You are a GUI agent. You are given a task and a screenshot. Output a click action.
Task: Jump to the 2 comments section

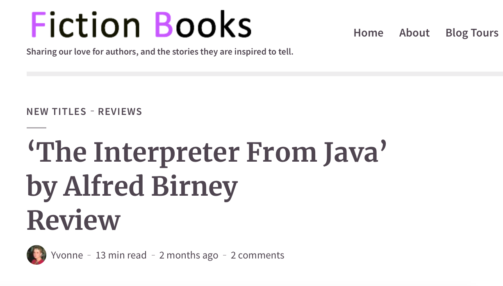click(257, 255)
